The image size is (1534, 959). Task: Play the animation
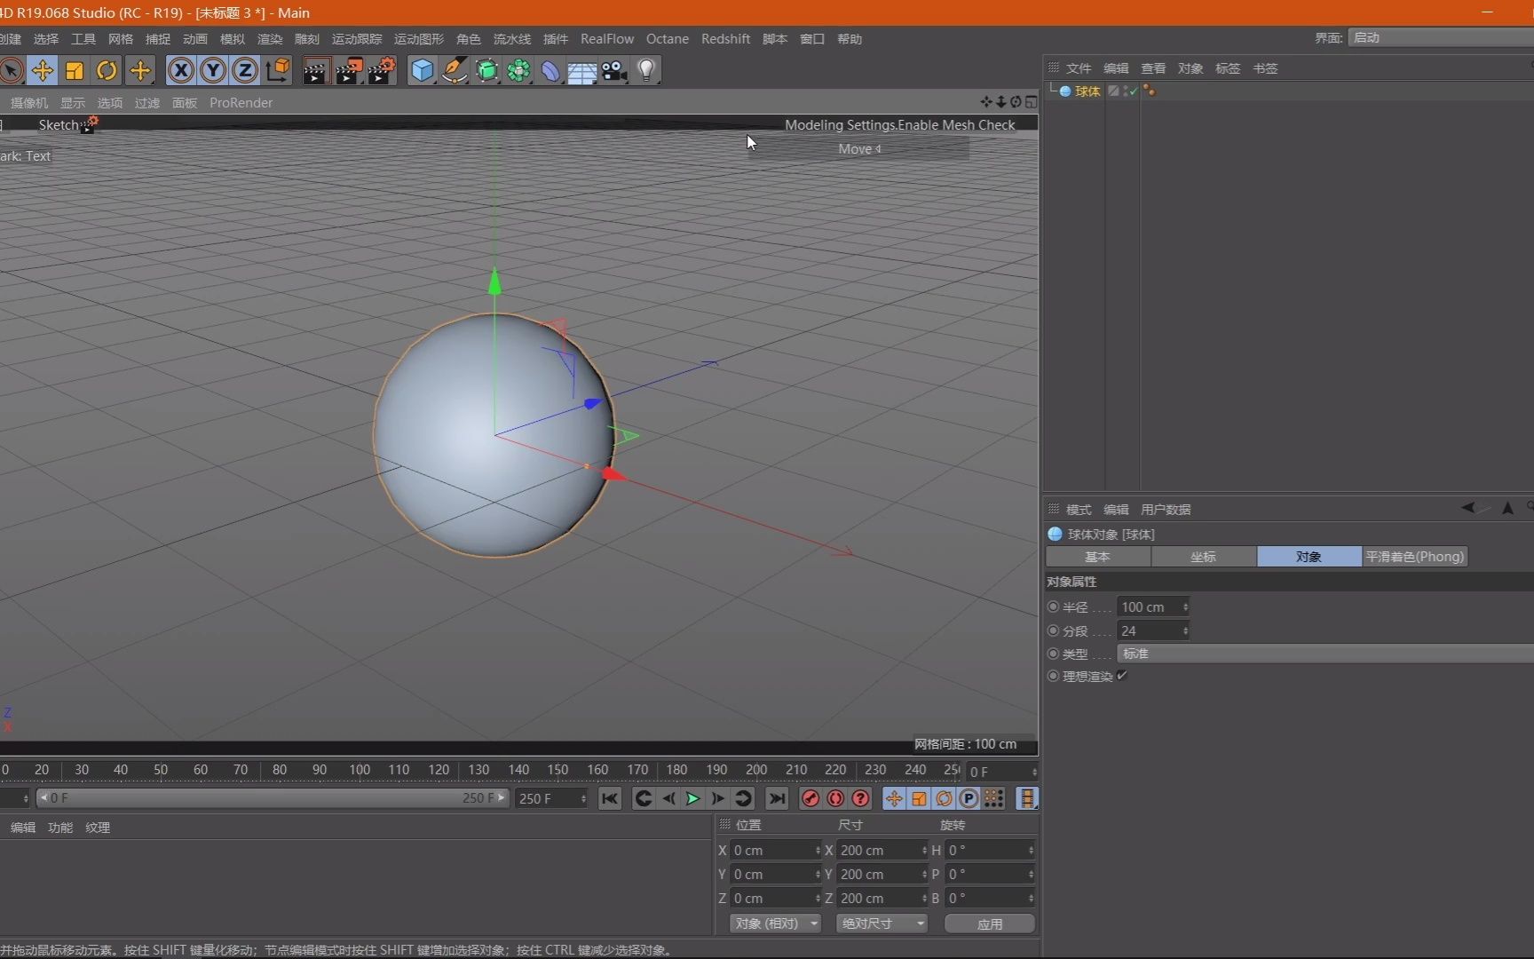point(692,798)
